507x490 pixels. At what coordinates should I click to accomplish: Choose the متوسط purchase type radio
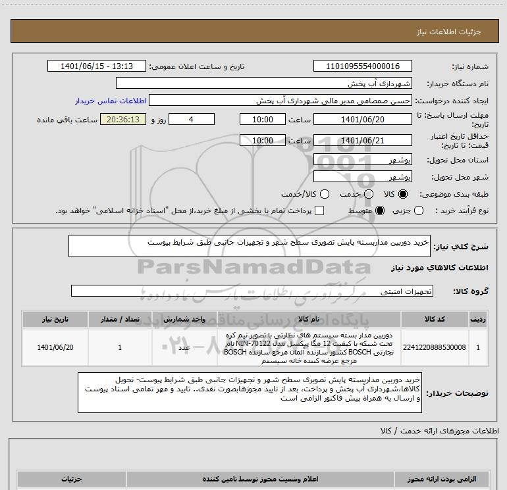coord(380,210)
